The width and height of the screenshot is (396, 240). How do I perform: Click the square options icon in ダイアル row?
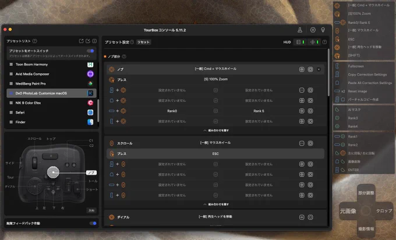click(310, 217)
